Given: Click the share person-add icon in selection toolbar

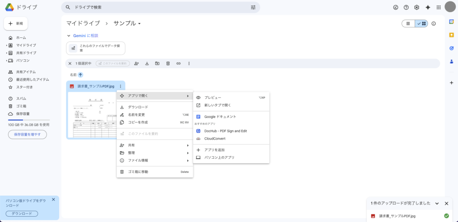Looking at the screenshot, I should [136, 63].
